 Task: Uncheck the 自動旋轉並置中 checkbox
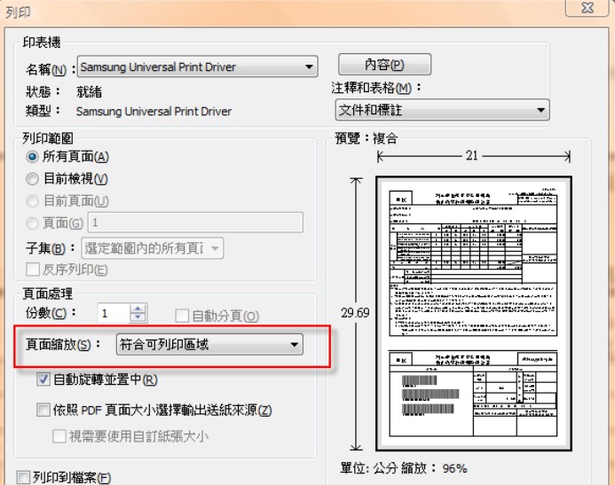point(43,380)
